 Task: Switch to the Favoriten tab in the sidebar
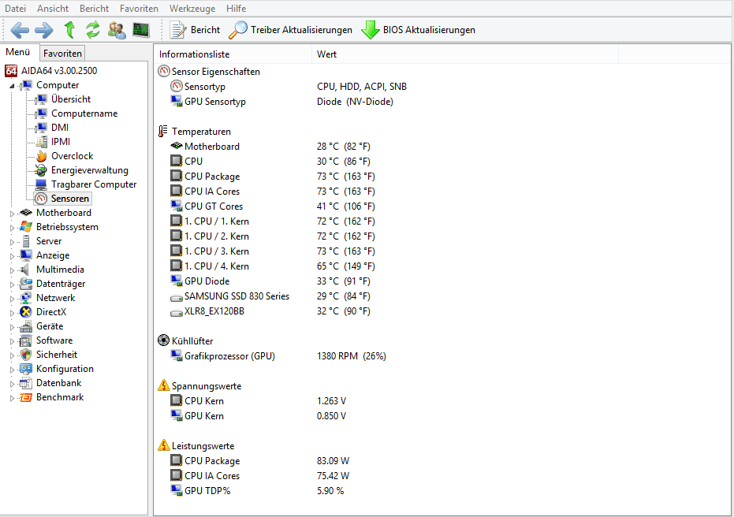[x=62, y=54]
